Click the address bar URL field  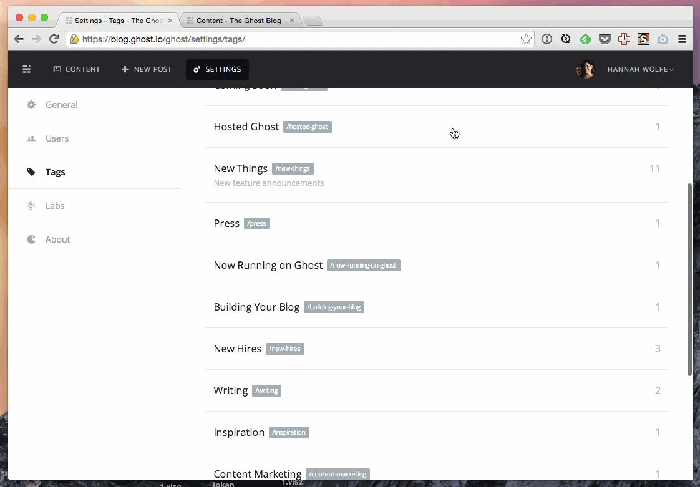tap(299, 39)
